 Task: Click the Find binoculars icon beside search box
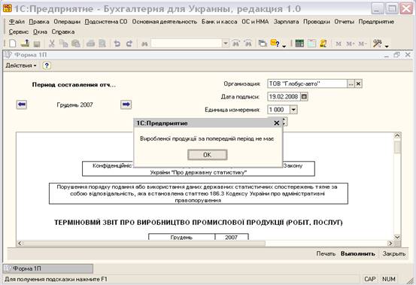coord(144,44)
